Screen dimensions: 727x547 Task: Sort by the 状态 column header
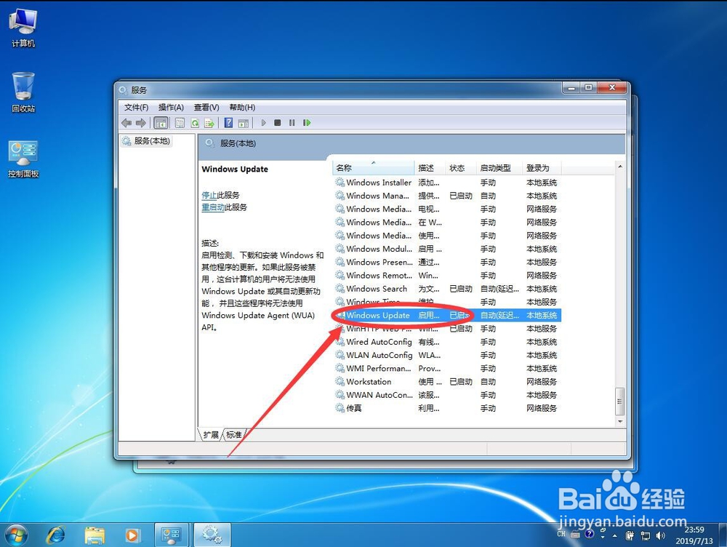coord(461,168)
